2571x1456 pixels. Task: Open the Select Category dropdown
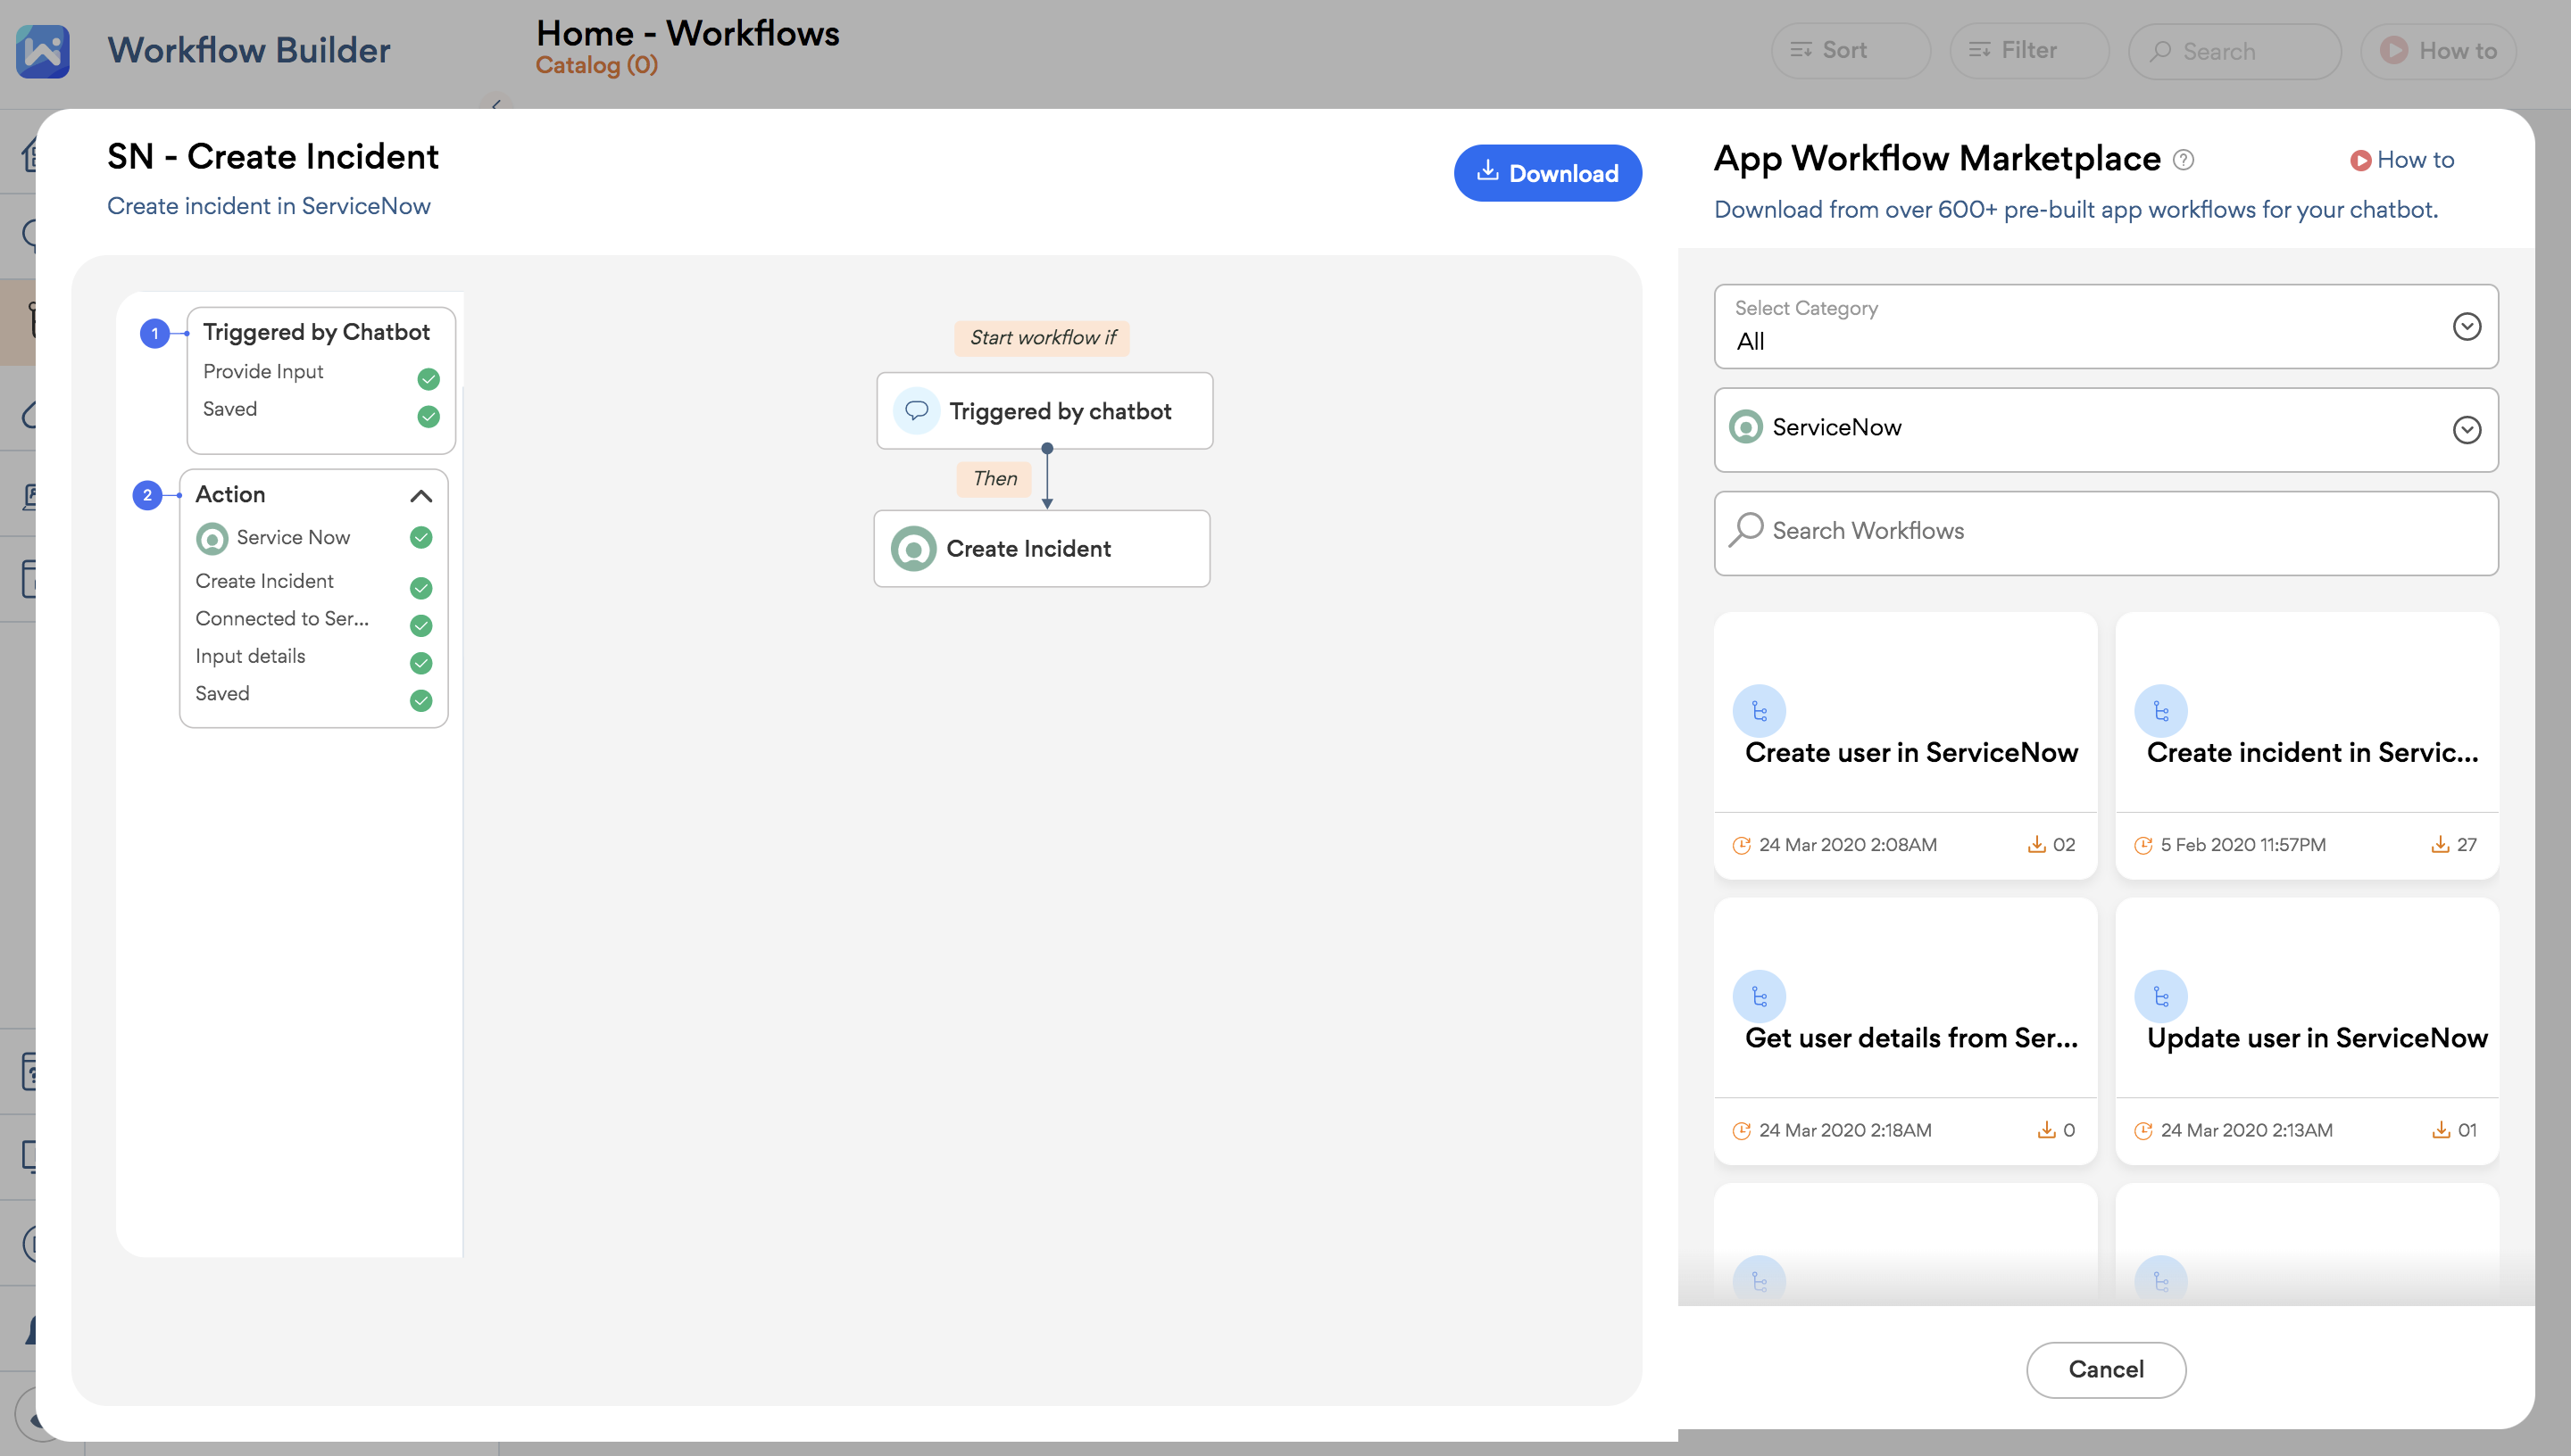(2105, 327)
